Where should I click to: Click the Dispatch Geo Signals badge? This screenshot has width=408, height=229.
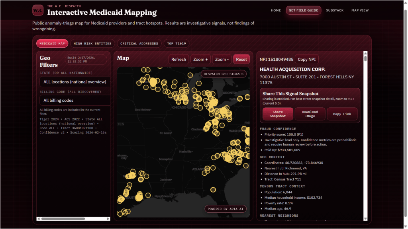pos(224,74)
